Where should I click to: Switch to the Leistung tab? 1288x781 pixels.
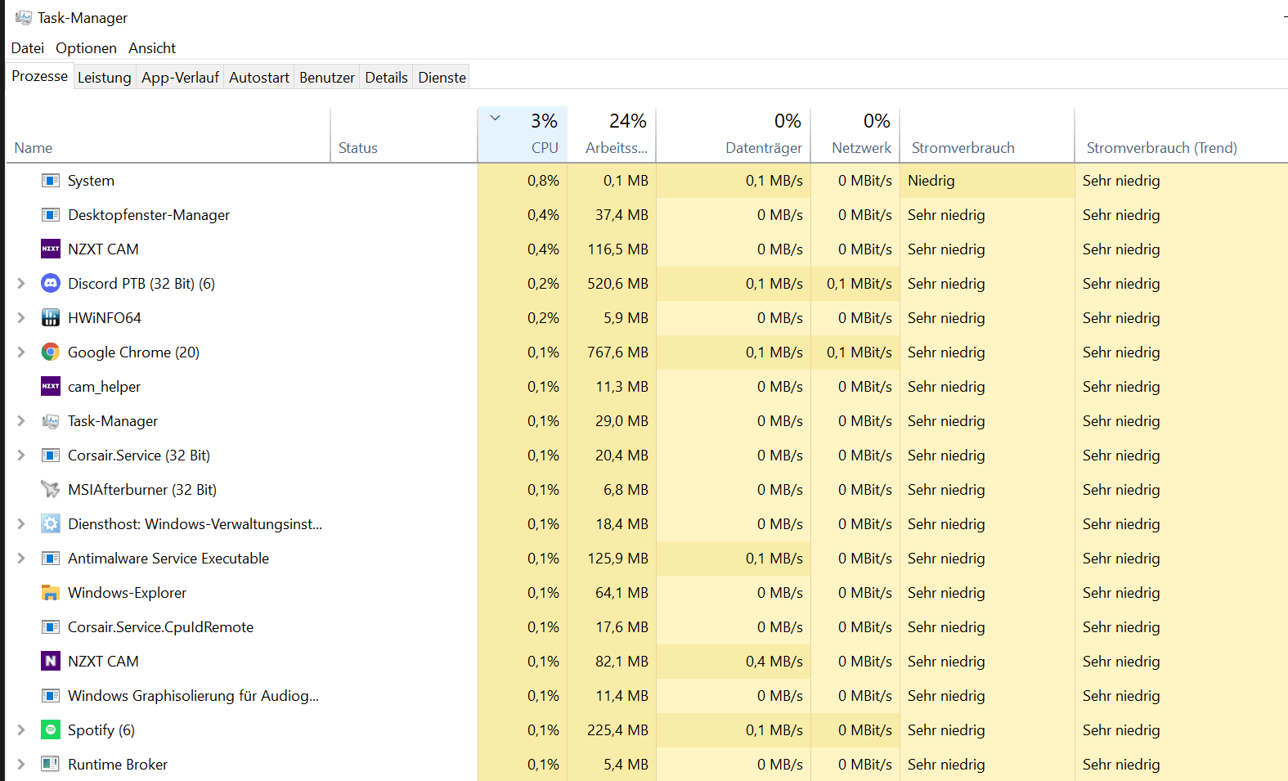coord(104,78)
